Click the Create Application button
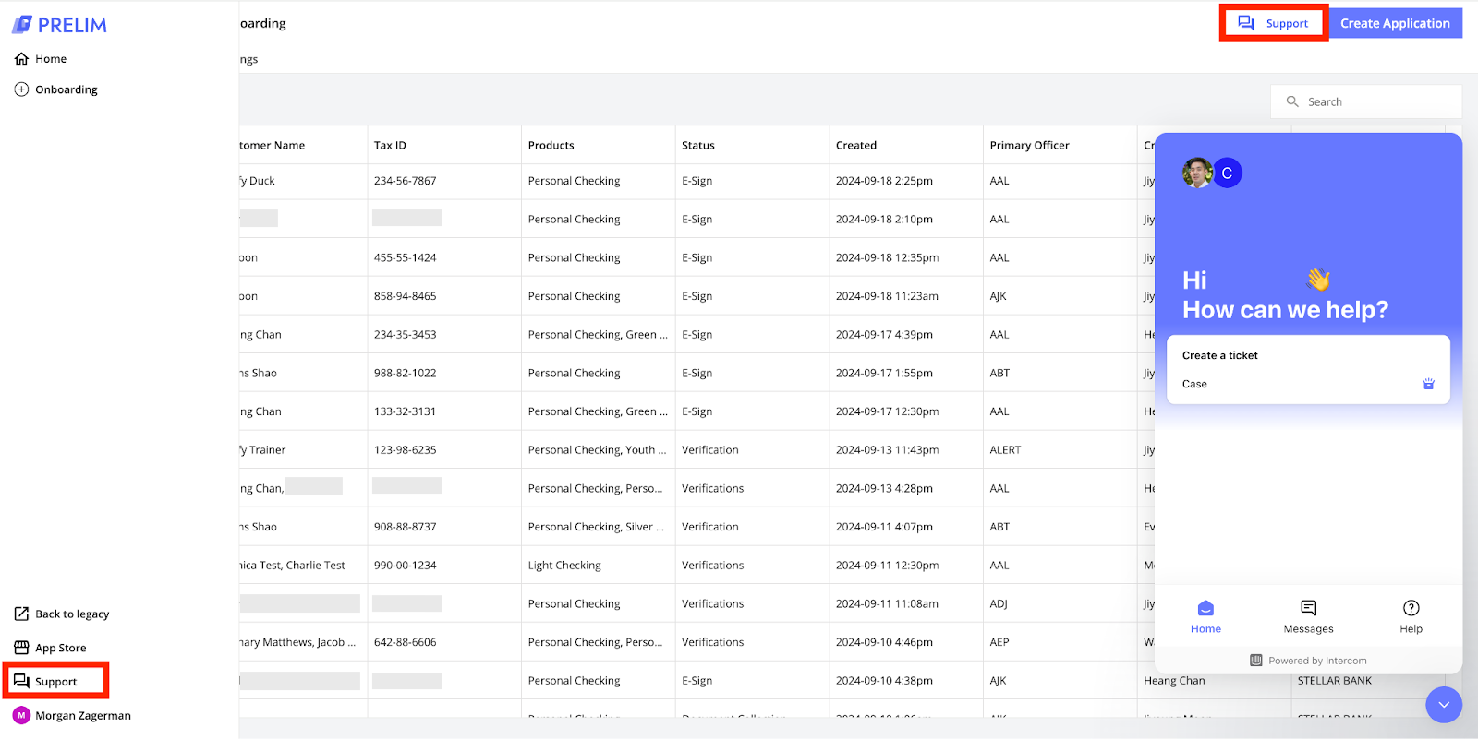Viewport: 1478px width, 739px height. (1395, 23)
